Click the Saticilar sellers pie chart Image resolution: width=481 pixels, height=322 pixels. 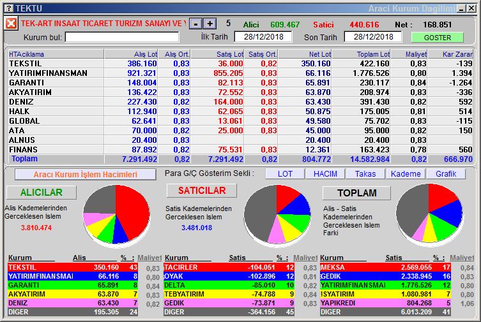point(277,215)
